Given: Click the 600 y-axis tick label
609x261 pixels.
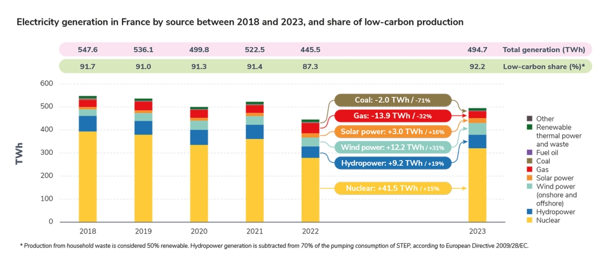Looking at the screenshot, I should (47, 83).
